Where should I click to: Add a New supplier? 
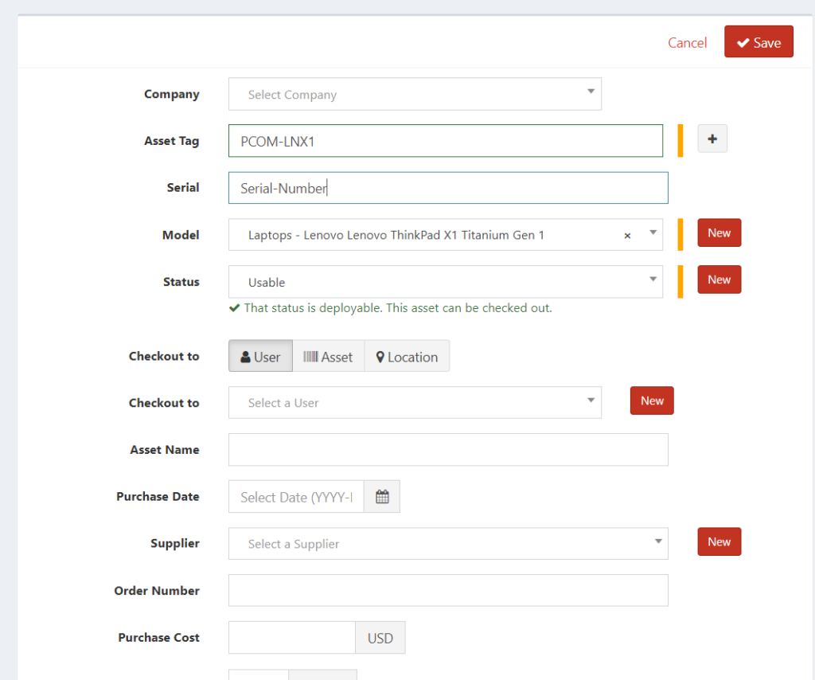[x=719, y=542]
